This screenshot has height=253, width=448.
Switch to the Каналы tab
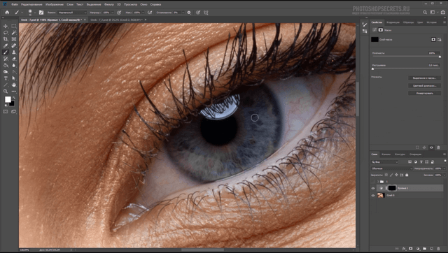386,154
